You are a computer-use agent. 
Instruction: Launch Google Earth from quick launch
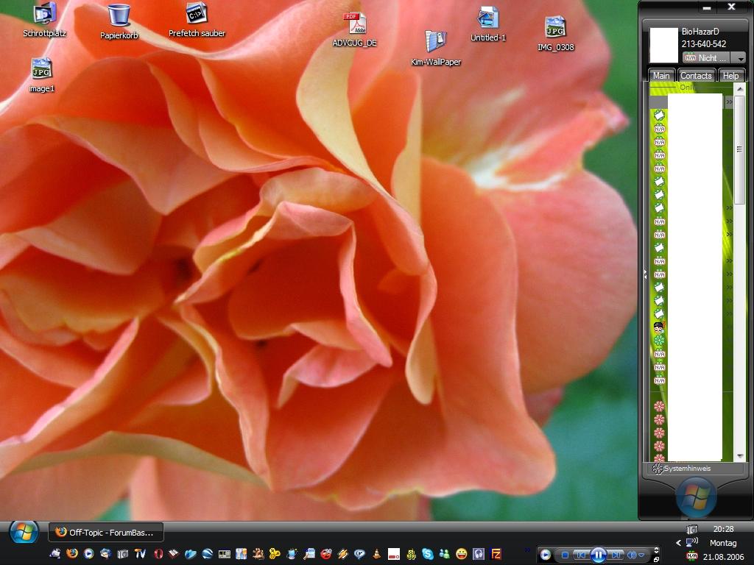pos(207,553)
